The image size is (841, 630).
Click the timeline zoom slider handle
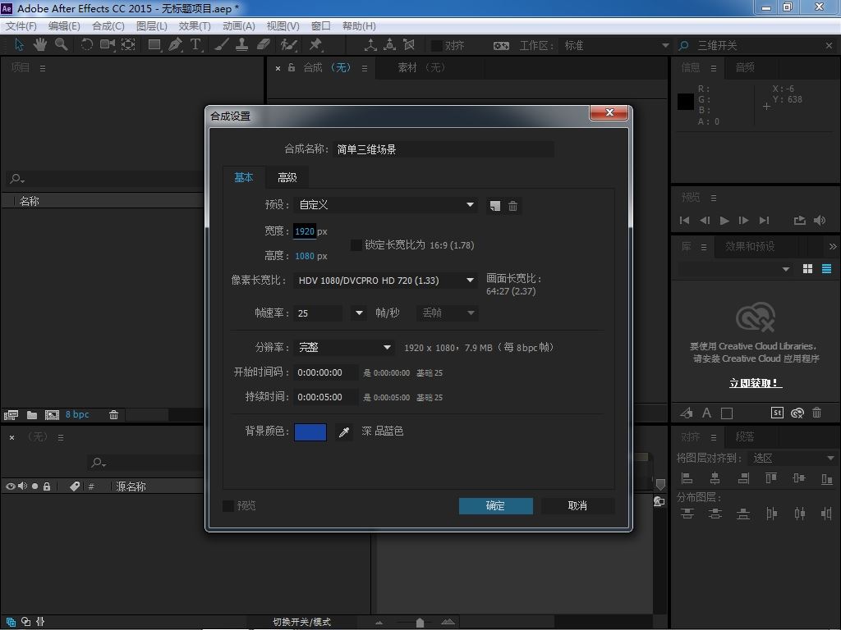(420, 623)
